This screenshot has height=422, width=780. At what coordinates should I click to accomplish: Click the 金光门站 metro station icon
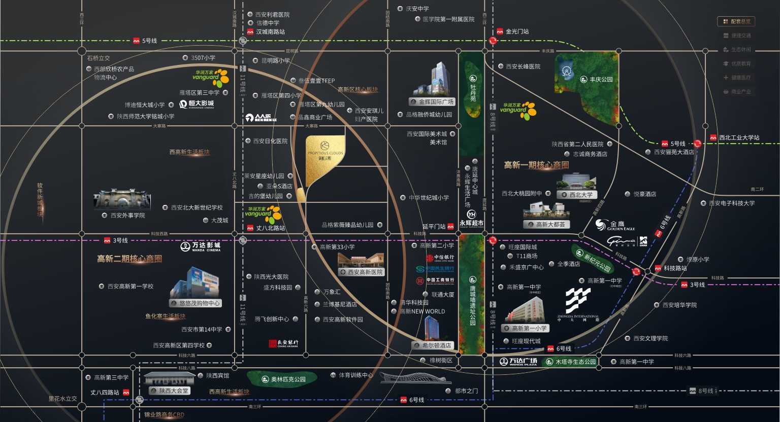[x=499, y=31]
